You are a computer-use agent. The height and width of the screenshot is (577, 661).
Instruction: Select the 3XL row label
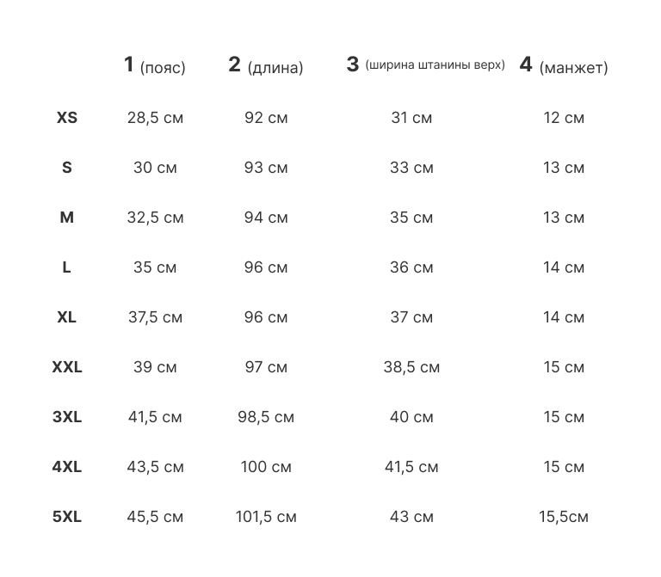click(67, 417)
